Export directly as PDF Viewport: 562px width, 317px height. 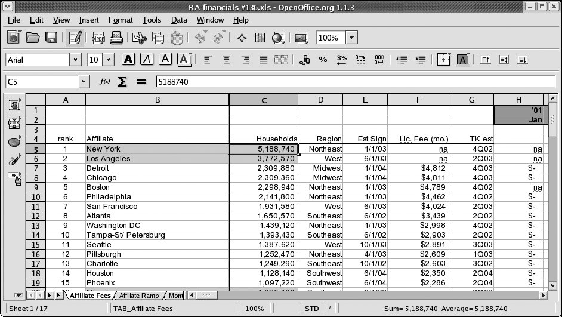point(98,38)
